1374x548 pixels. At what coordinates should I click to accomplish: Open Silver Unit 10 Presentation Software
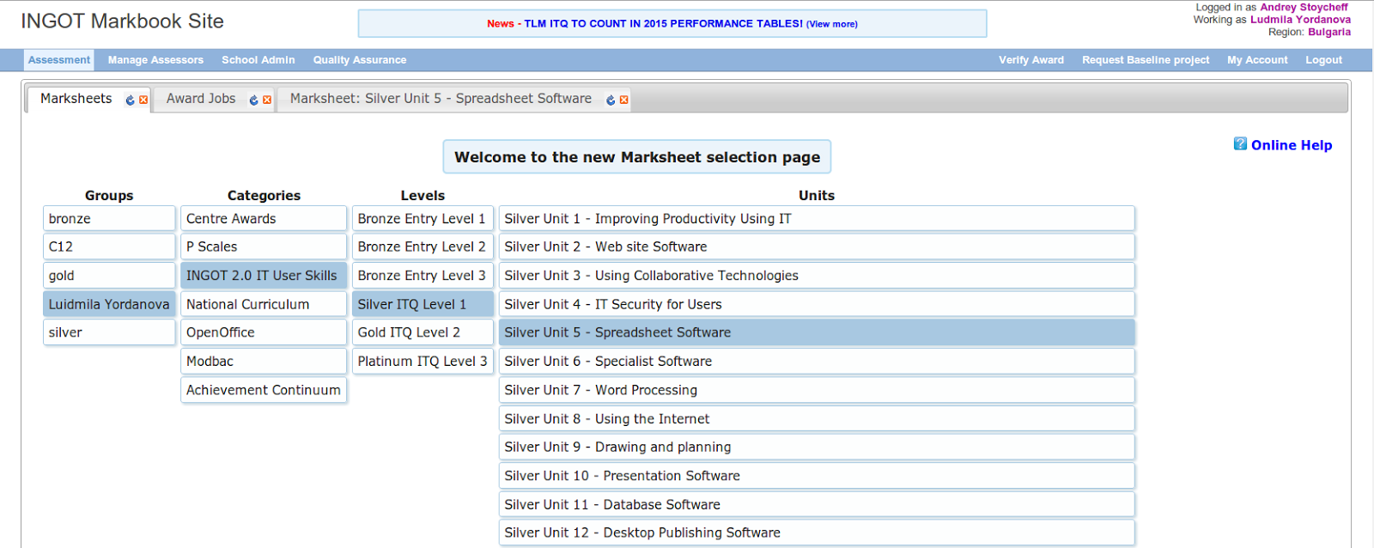(817, 476)
